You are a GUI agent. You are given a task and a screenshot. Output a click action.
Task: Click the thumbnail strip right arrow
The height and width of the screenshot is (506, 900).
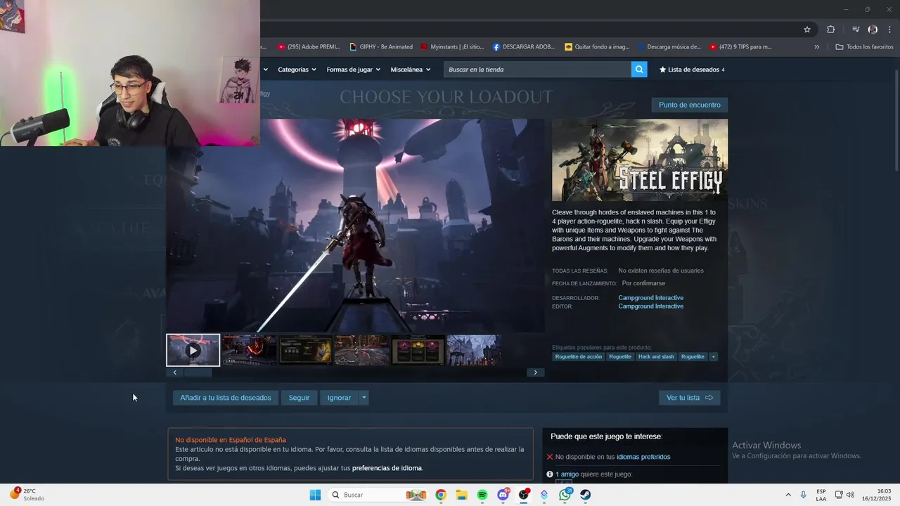coord(536,372)
